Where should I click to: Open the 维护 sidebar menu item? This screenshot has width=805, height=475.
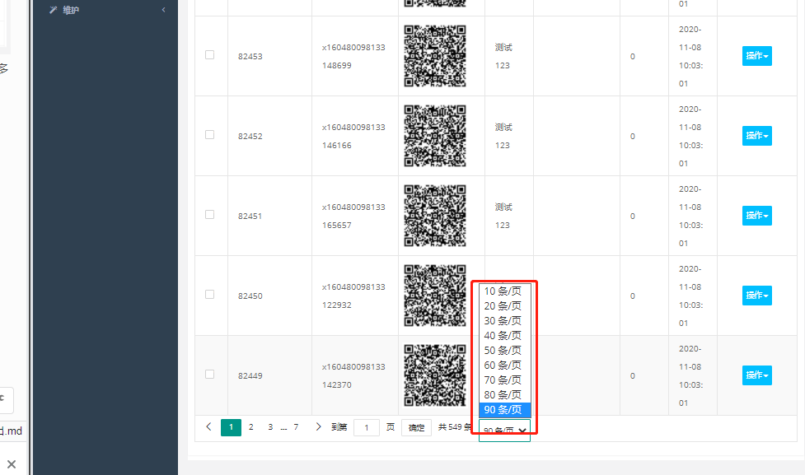click(105, 10)
